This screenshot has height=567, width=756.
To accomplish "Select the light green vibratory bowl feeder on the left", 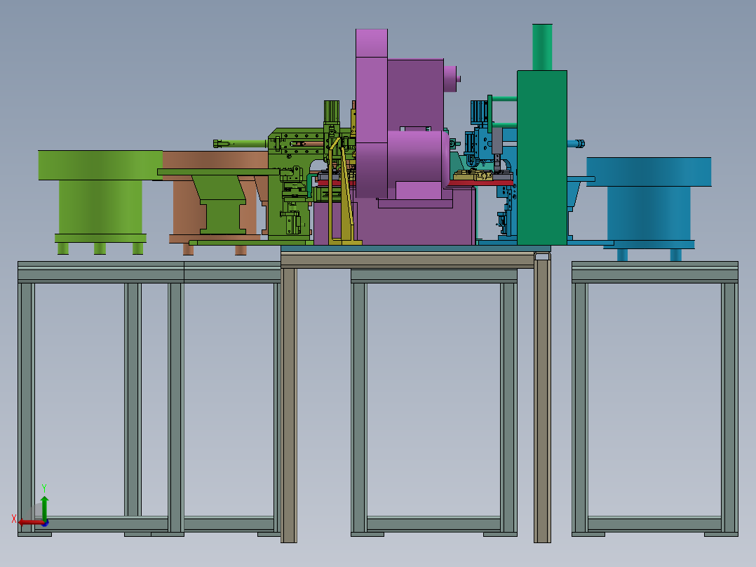I will point(100,201).
